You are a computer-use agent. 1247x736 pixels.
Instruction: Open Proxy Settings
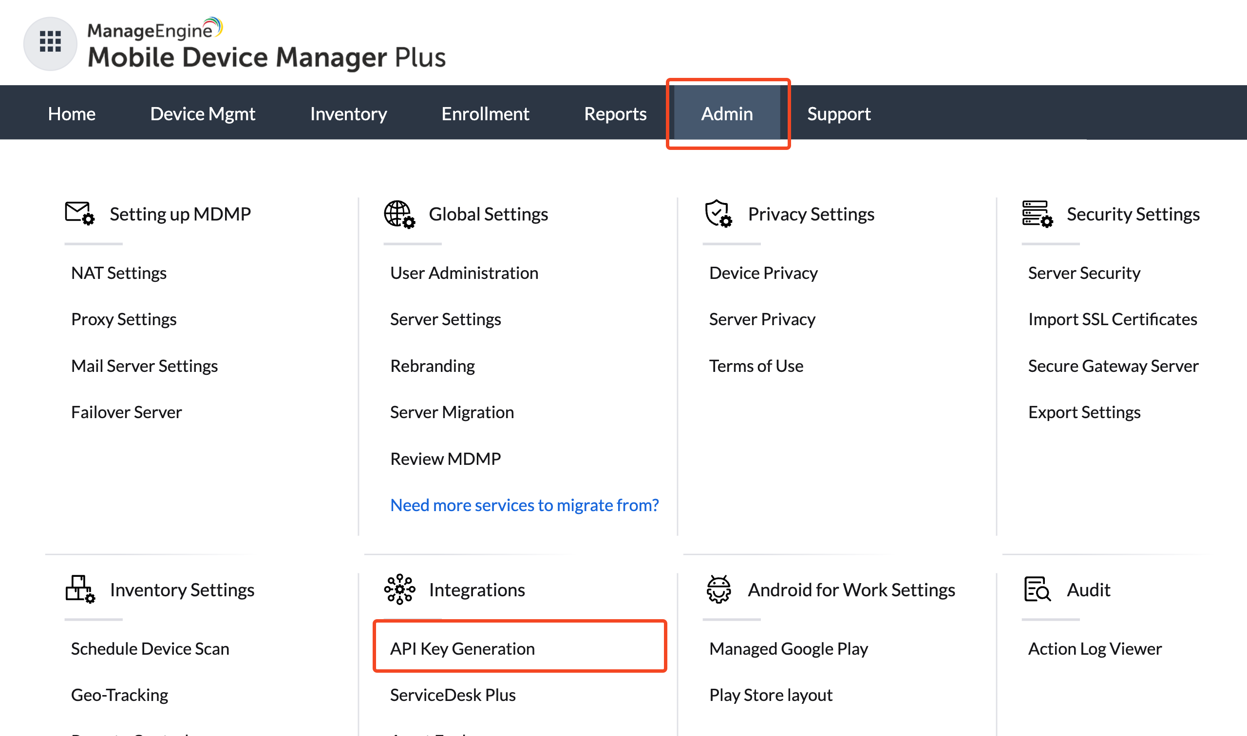click(x=124, y=319)
